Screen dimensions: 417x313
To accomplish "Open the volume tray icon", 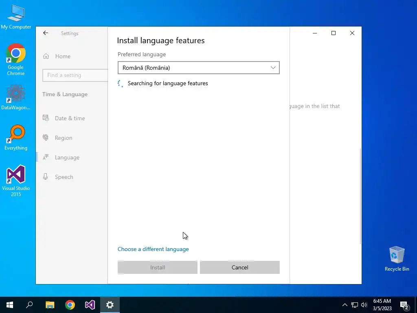I will [x=364, y=305].
